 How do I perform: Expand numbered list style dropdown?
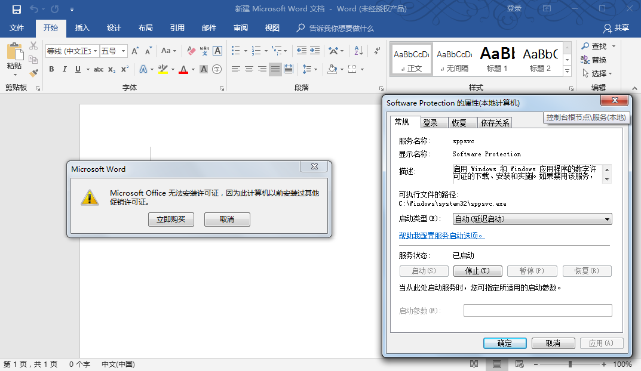pyautogui.click(x=266, y=51)
